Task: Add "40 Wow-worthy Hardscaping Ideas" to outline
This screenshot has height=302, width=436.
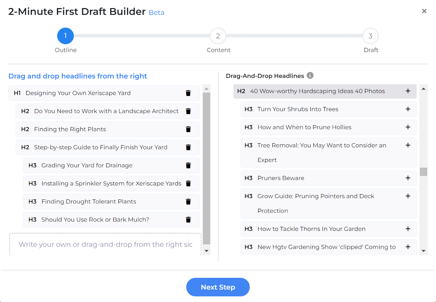Action: pyautogui.click(x=408, y=91)
